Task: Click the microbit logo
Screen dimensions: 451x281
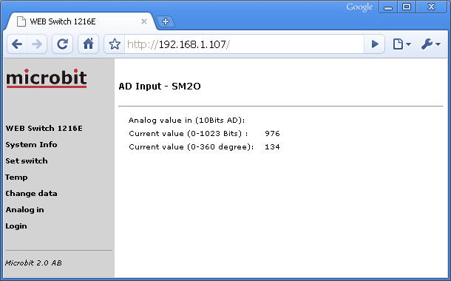Action: tap(47, 78)
